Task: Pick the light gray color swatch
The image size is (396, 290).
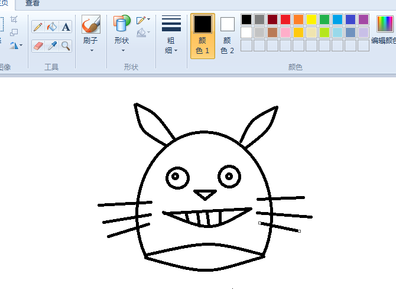Action: 259,32
